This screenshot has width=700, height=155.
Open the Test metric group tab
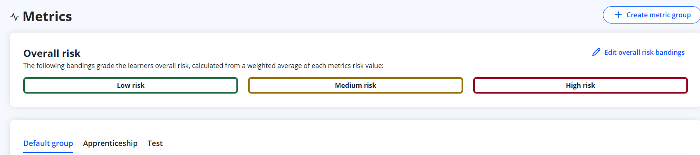click(x=155, y=143)
